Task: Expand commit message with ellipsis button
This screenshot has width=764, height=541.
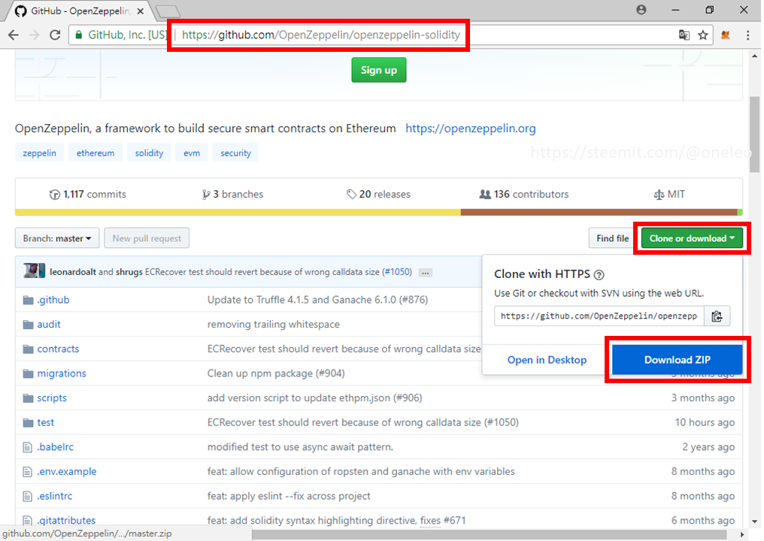Action: [x=426, y=273]
